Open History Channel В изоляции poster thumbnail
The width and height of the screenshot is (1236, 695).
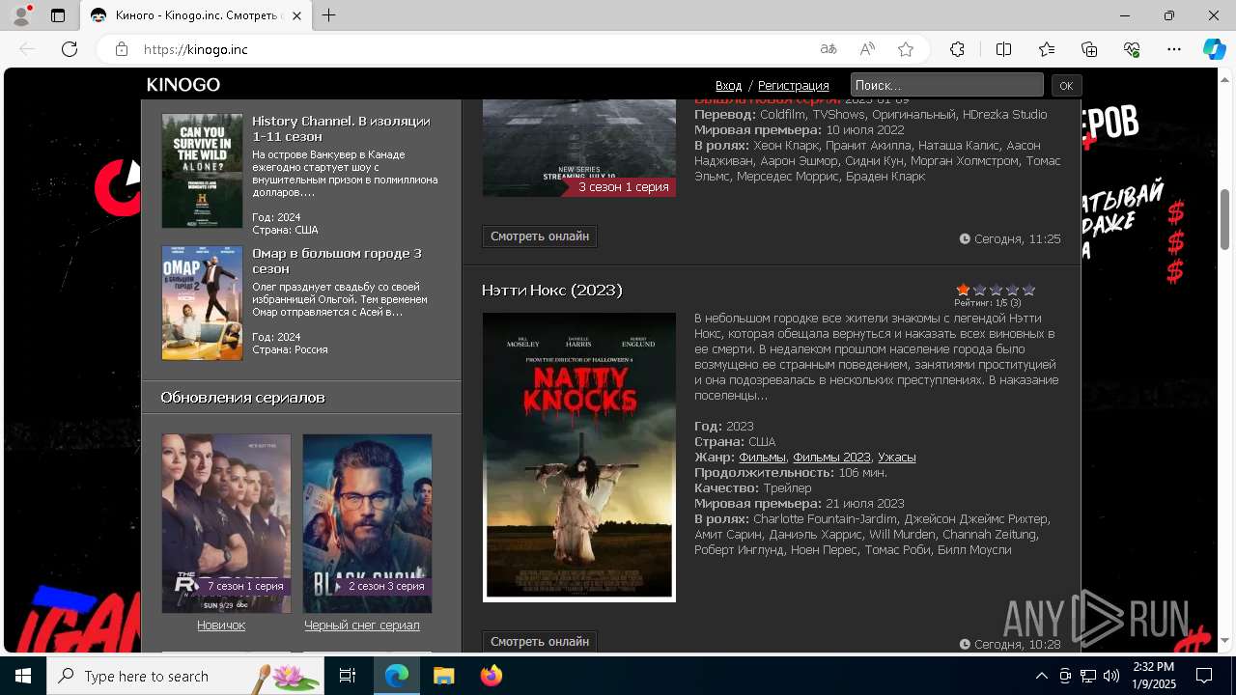202,171
